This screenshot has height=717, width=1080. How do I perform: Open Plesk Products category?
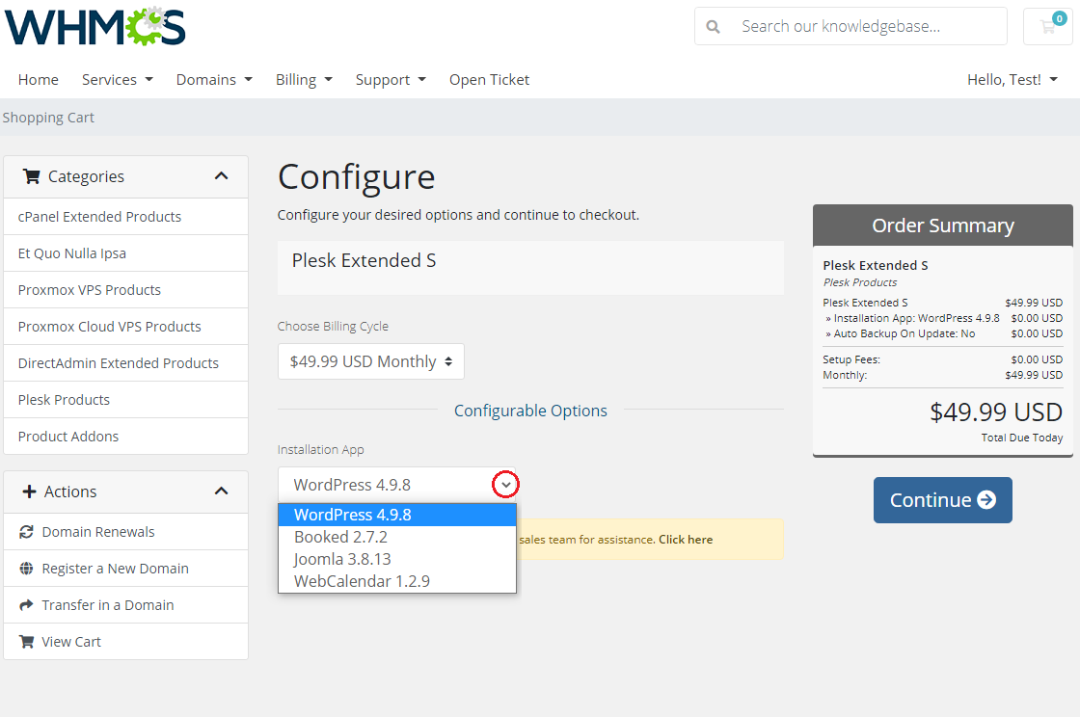(x=125, y=399)
